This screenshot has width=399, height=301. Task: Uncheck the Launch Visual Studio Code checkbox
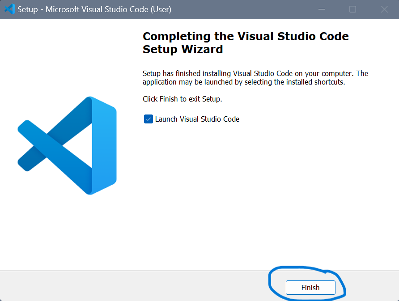(x=149, y=119)
